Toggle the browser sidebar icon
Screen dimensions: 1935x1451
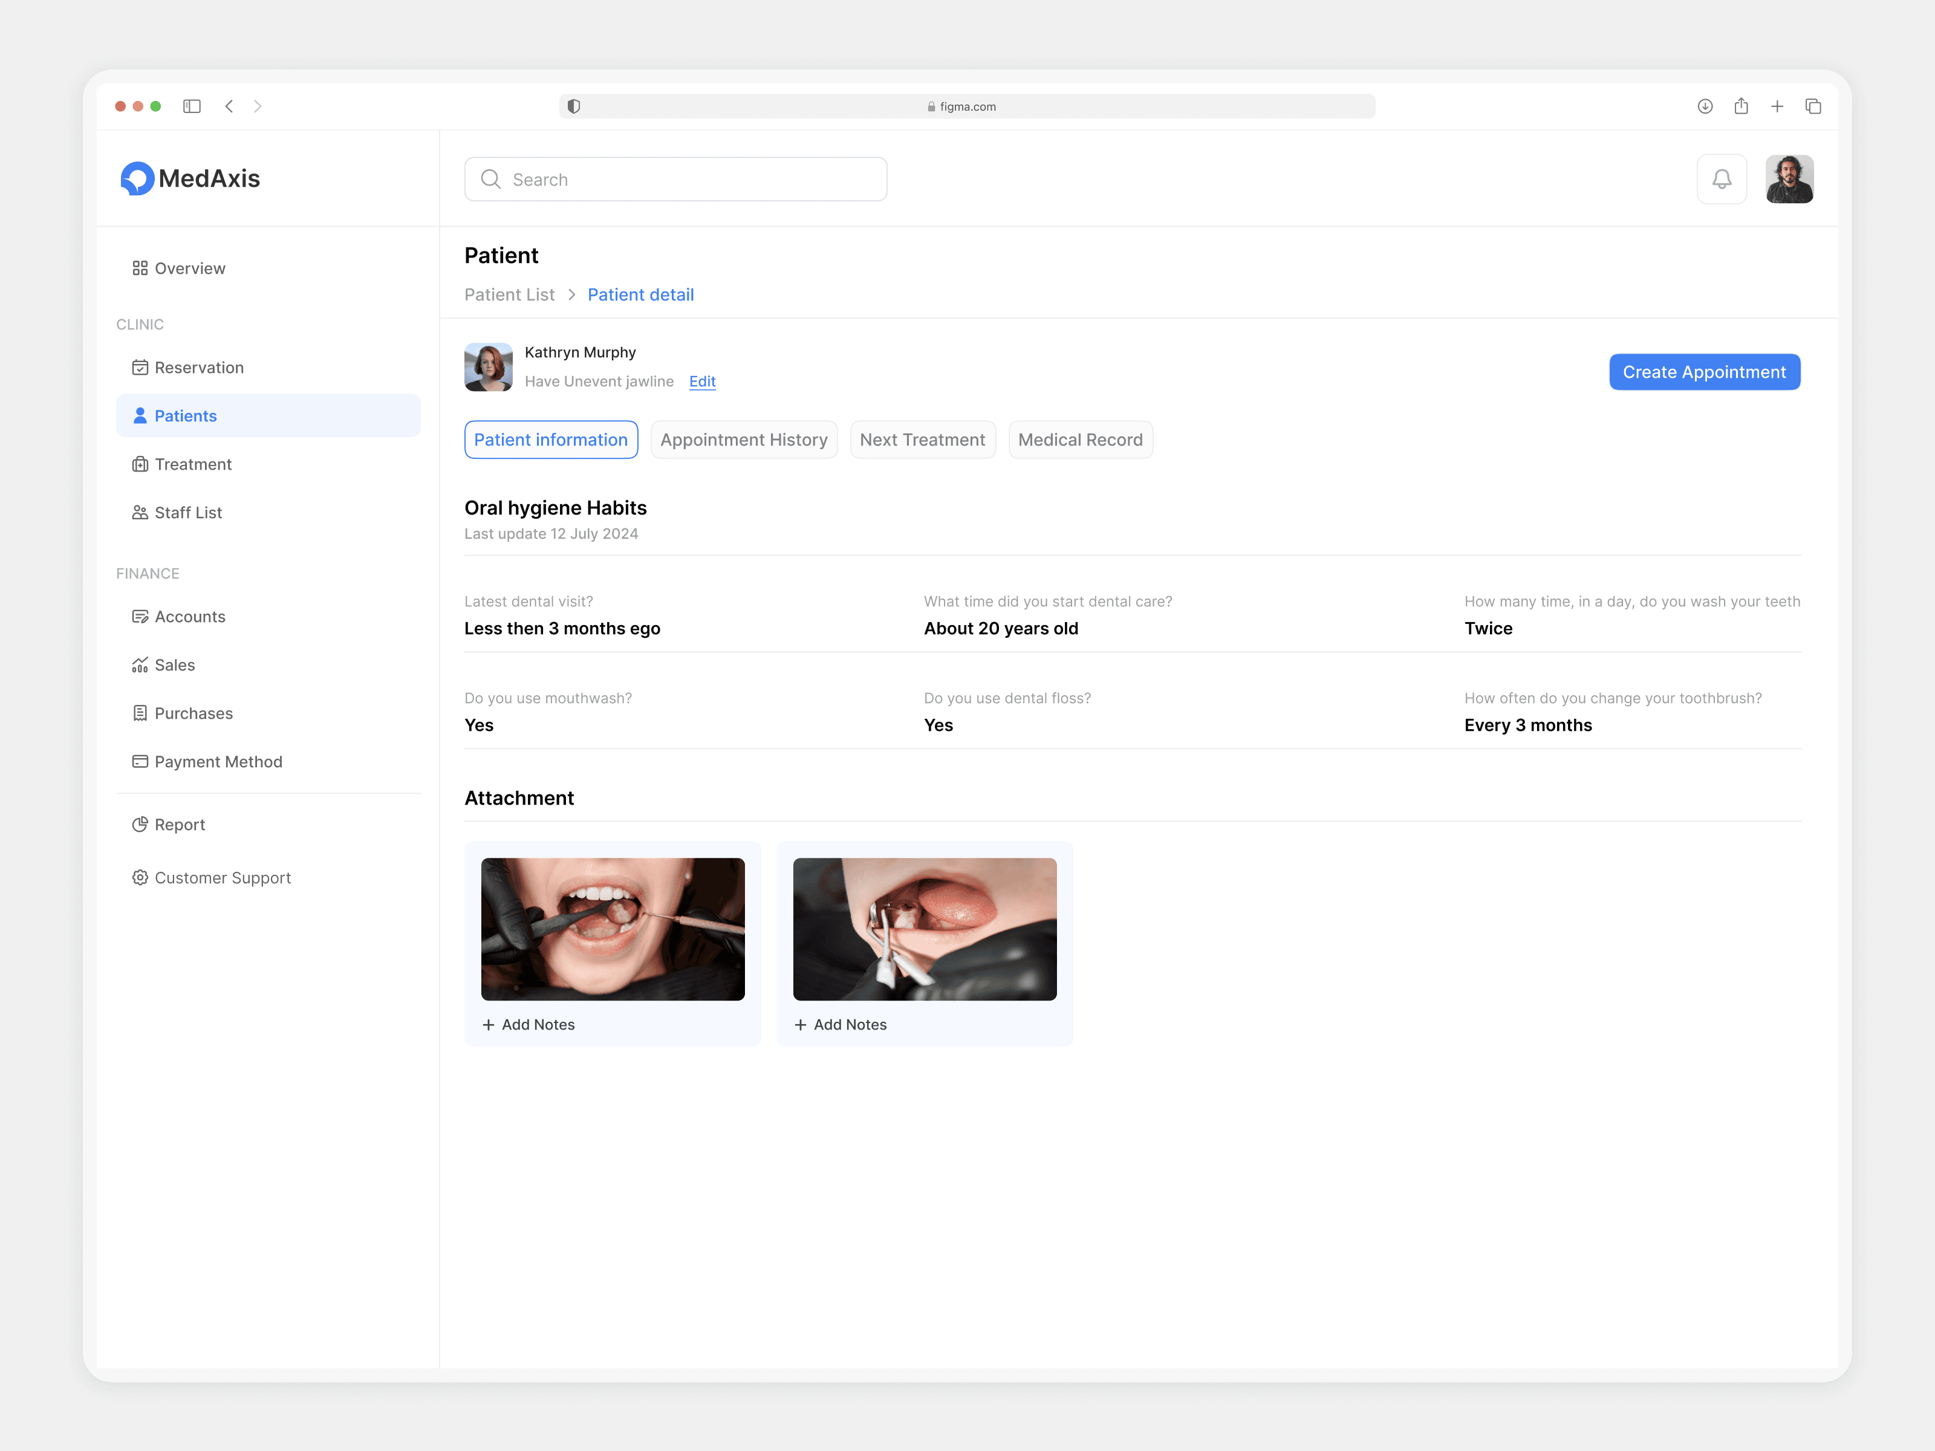(x=192, y=106)
